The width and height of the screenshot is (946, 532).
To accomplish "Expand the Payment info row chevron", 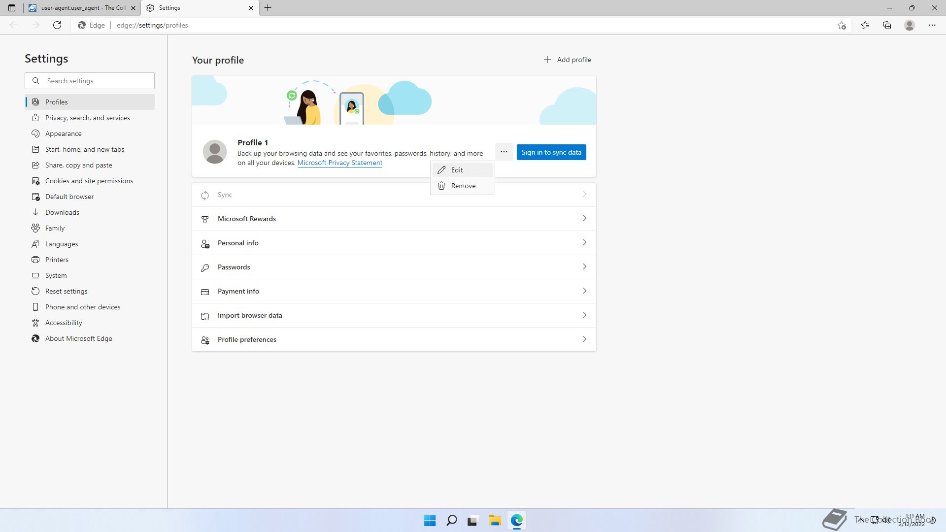I will pos(584,291).
